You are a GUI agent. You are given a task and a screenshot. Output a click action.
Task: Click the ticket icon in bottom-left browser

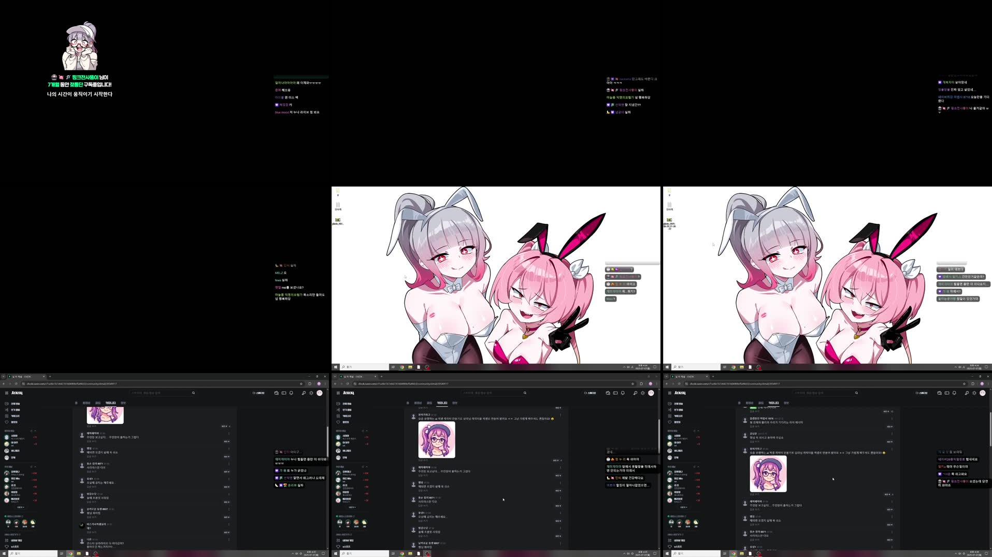(x=284, y=393)
